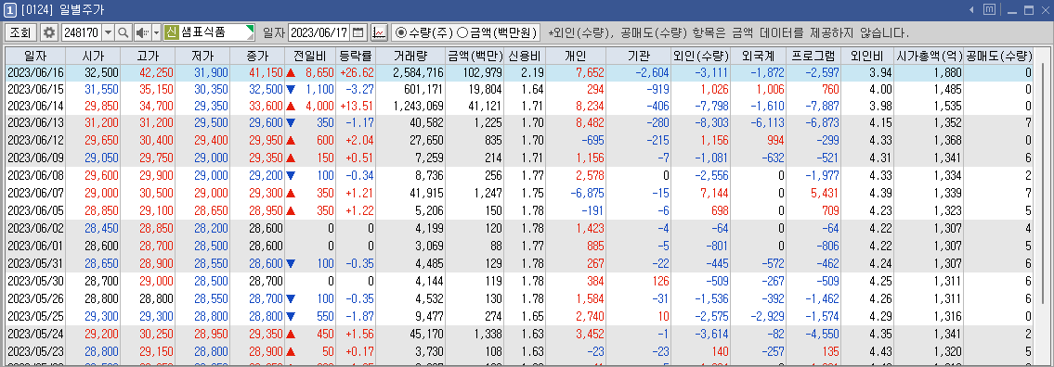The image size is (1054, 367).
Task: Click the magnifier stock search icon
Action: 123,32
